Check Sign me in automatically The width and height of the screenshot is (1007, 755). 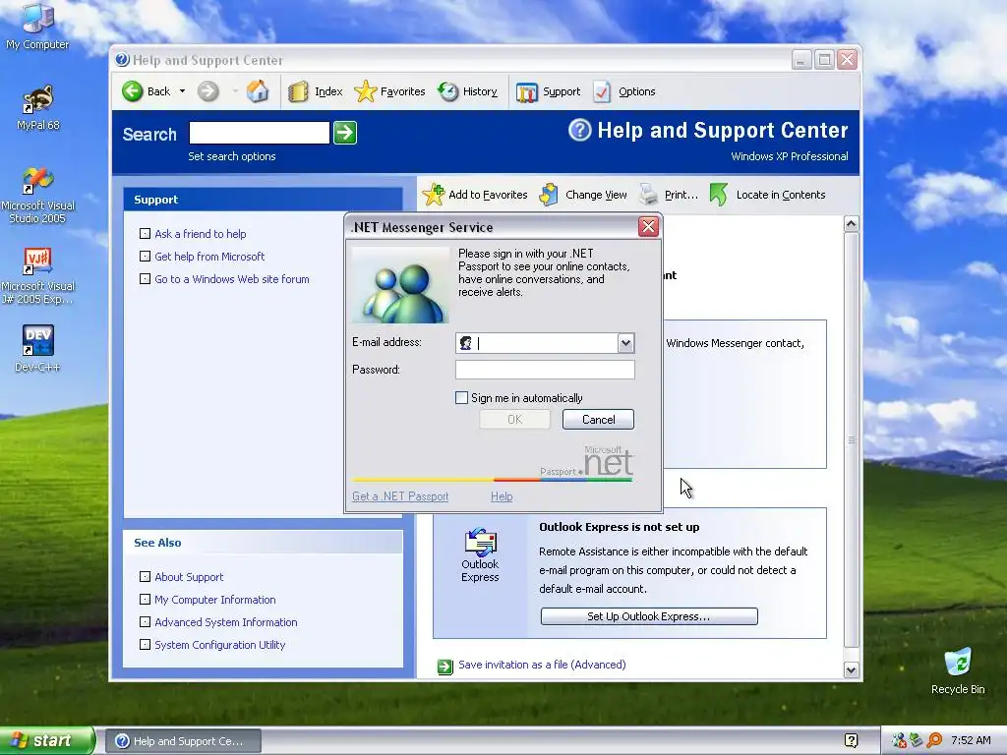pos(461,397)
